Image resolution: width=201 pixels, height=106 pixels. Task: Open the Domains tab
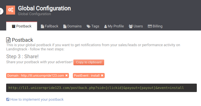click(72, 26)
